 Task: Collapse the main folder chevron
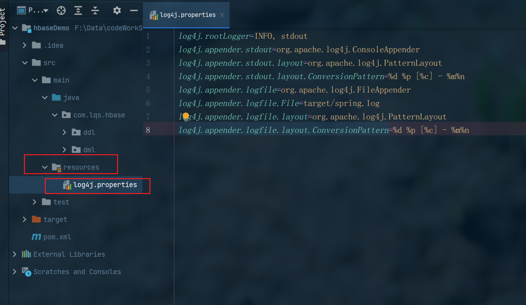click(35, 80)
